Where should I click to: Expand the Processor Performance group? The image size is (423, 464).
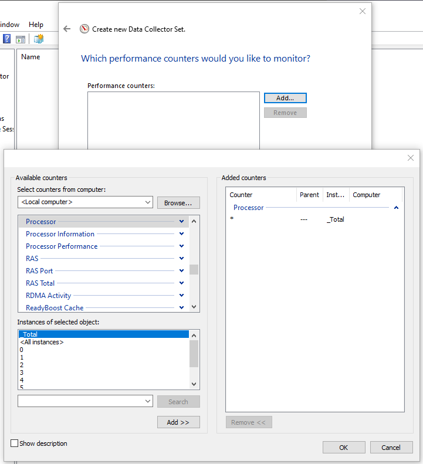tap(181, 246)
